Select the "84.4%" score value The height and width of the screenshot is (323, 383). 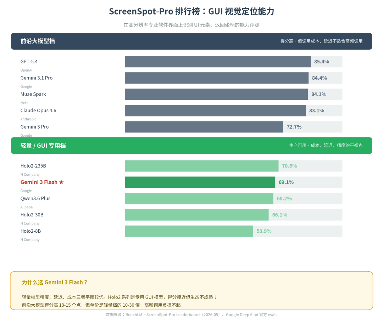point(319,78)
